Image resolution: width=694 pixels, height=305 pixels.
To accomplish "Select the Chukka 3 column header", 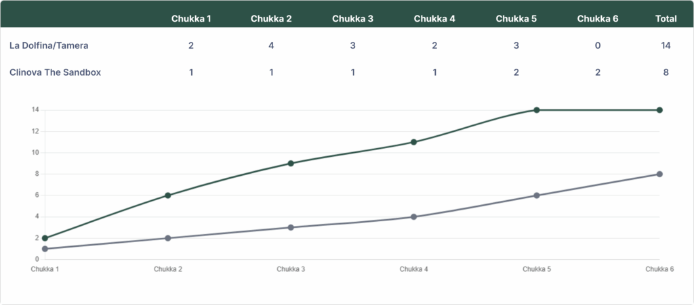I will tap(352, 18).
